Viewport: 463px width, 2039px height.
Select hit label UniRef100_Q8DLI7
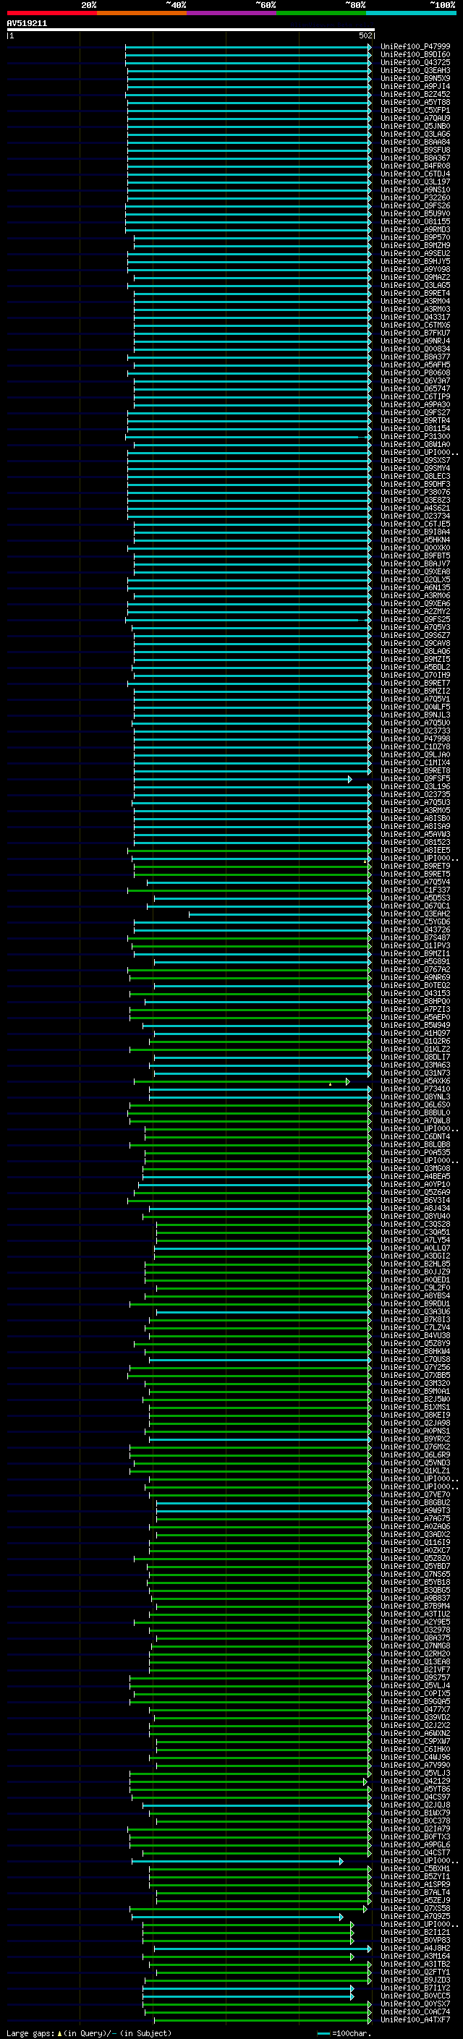(x=415, y=1057)
